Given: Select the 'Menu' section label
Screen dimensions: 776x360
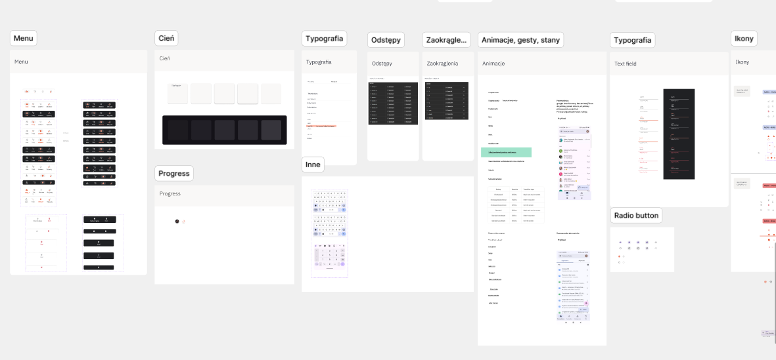Looking at the screenshot, I should pyautogui.click(x=24, y=38).
